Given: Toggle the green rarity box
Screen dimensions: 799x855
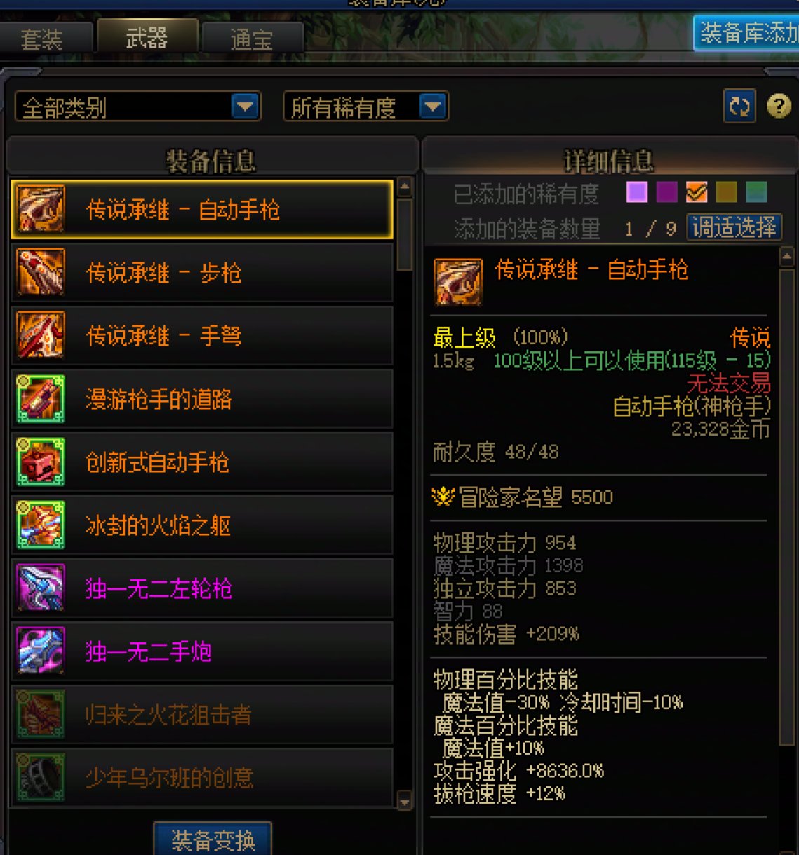Looking at the screenshot, I should tap(756, 191).
